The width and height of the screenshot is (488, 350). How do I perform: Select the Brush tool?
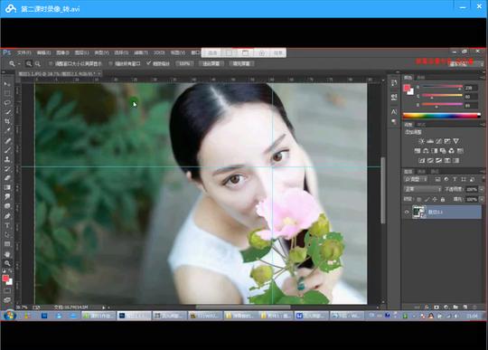click(7, 150)
